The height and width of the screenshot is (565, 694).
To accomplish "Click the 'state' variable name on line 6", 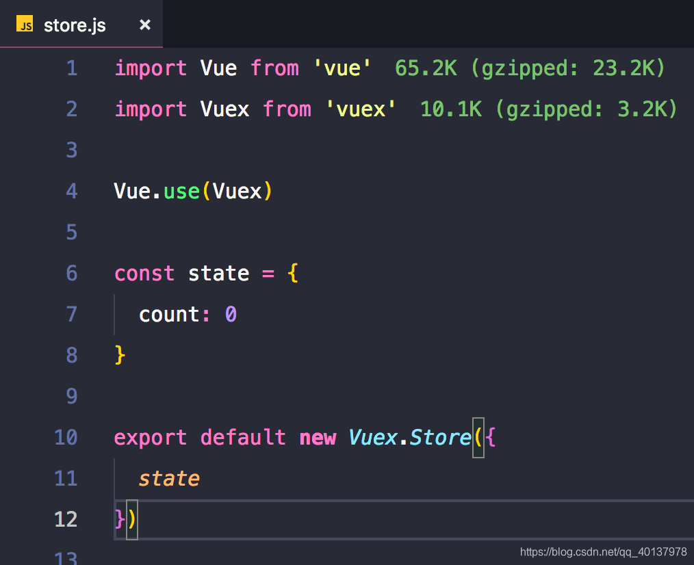I will (219, 274).
